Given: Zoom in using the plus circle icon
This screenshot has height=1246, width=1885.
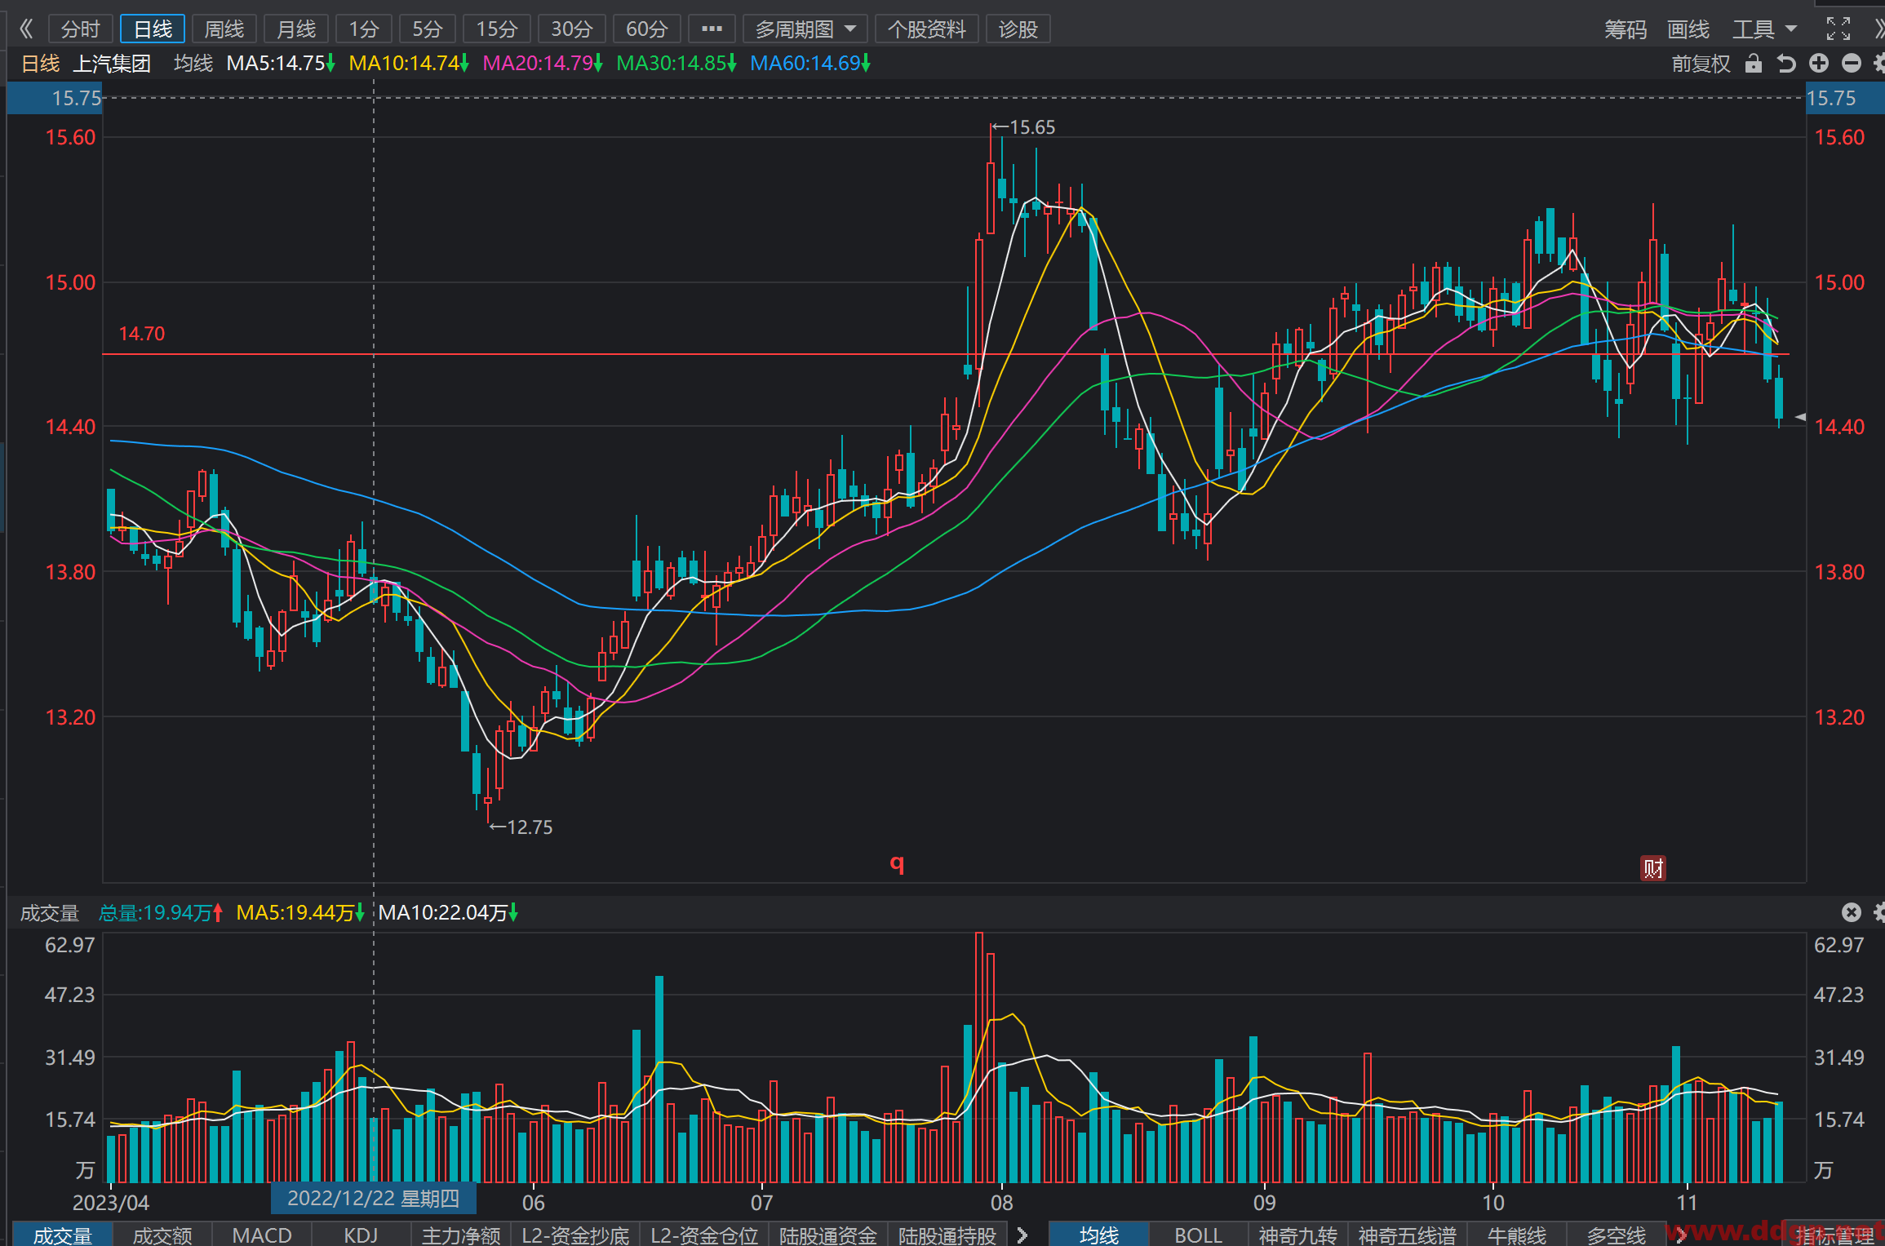Looking at the screenshot, I should coord(1819,63).
